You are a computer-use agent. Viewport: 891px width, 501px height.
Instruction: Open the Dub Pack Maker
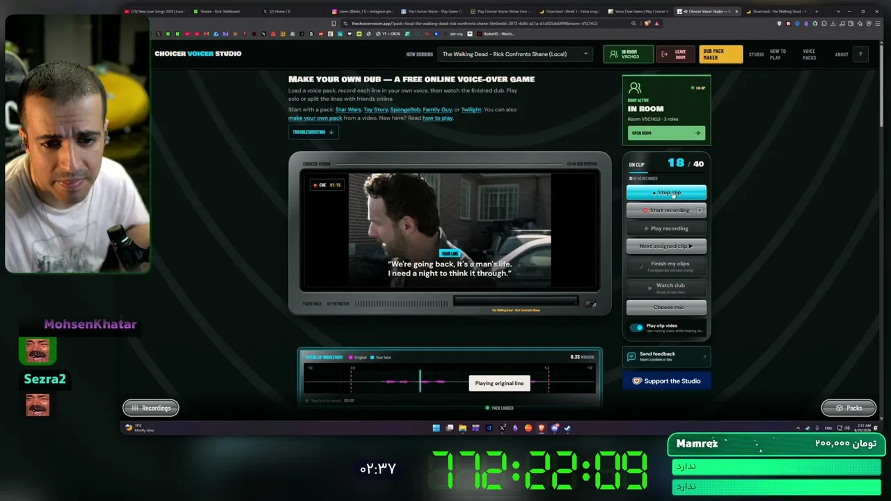[720, 54]
